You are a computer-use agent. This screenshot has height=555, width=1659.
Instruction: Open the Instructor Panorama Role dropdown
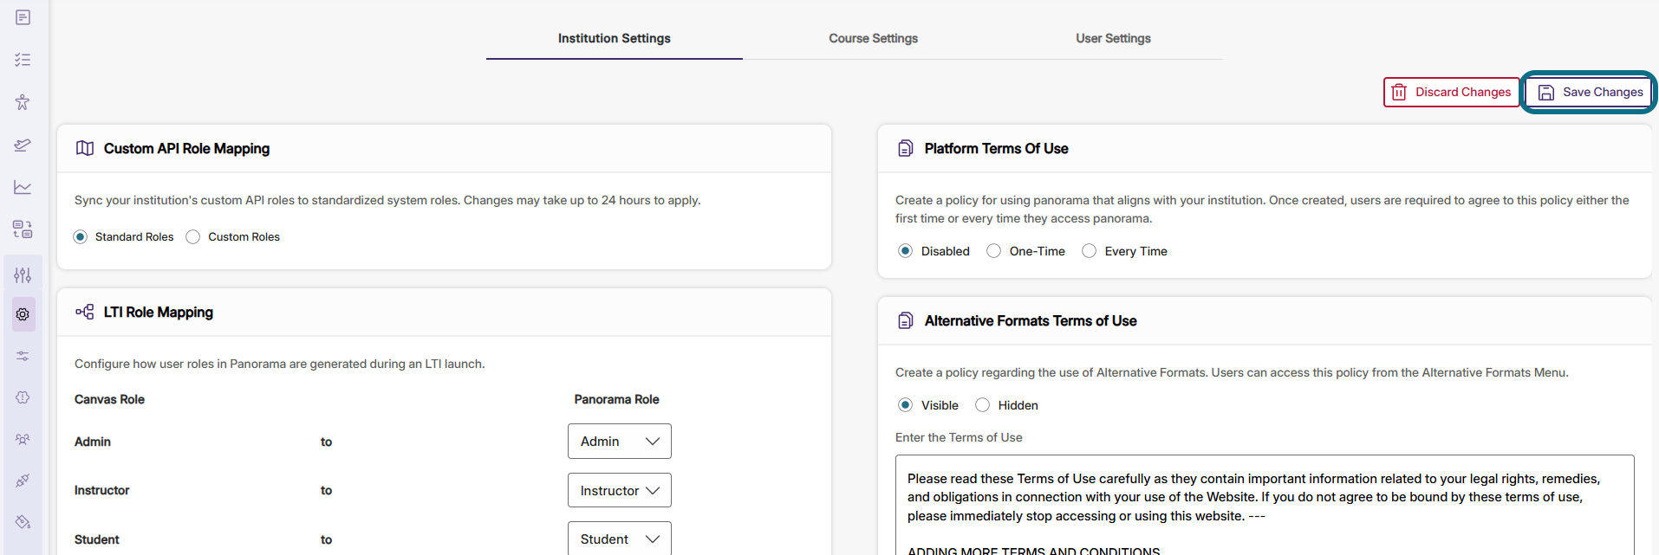click(x=620, y=490)
